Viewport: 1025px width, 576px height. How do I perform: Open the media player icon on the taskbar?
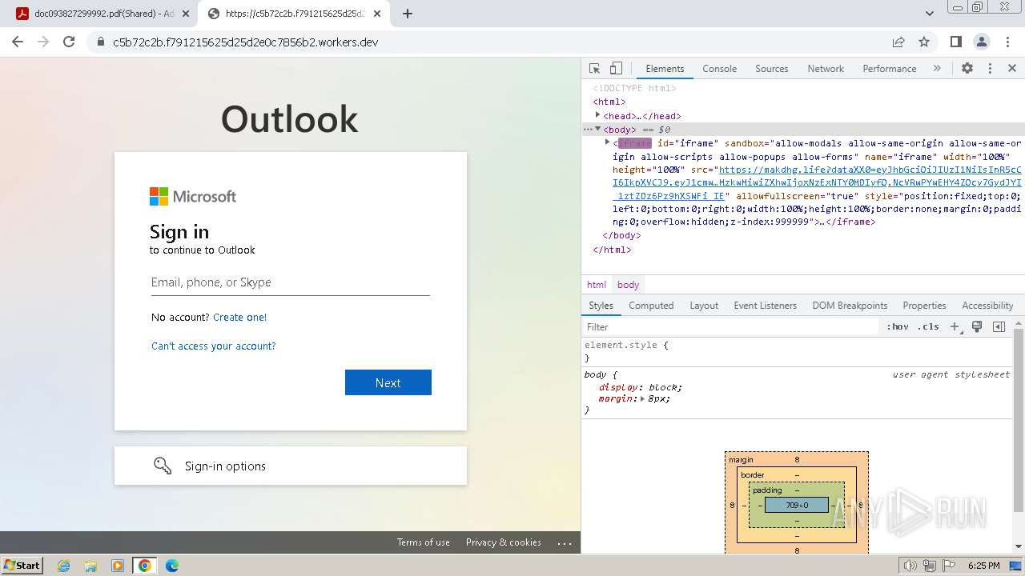point(118,566)
